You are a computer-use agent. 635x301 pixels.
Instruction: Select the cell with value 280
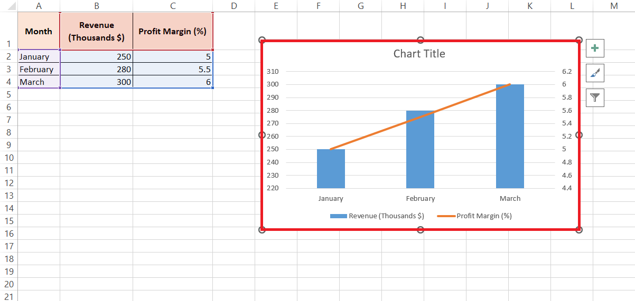[x=97, y=69]
